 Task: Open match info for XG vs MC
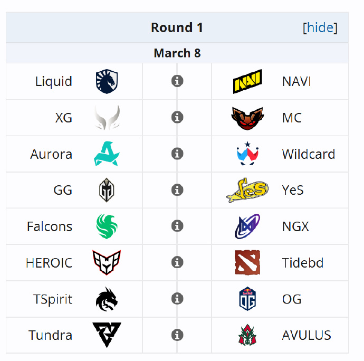[x=177, y=117]
